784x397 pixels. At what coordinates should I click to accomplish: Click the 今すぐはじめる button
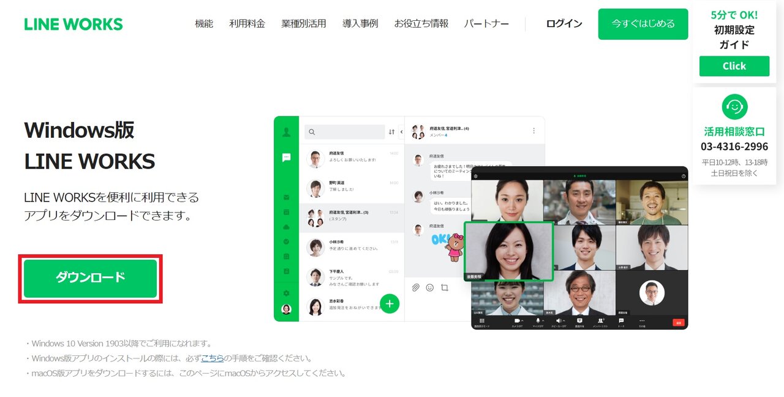click(643, 24)
